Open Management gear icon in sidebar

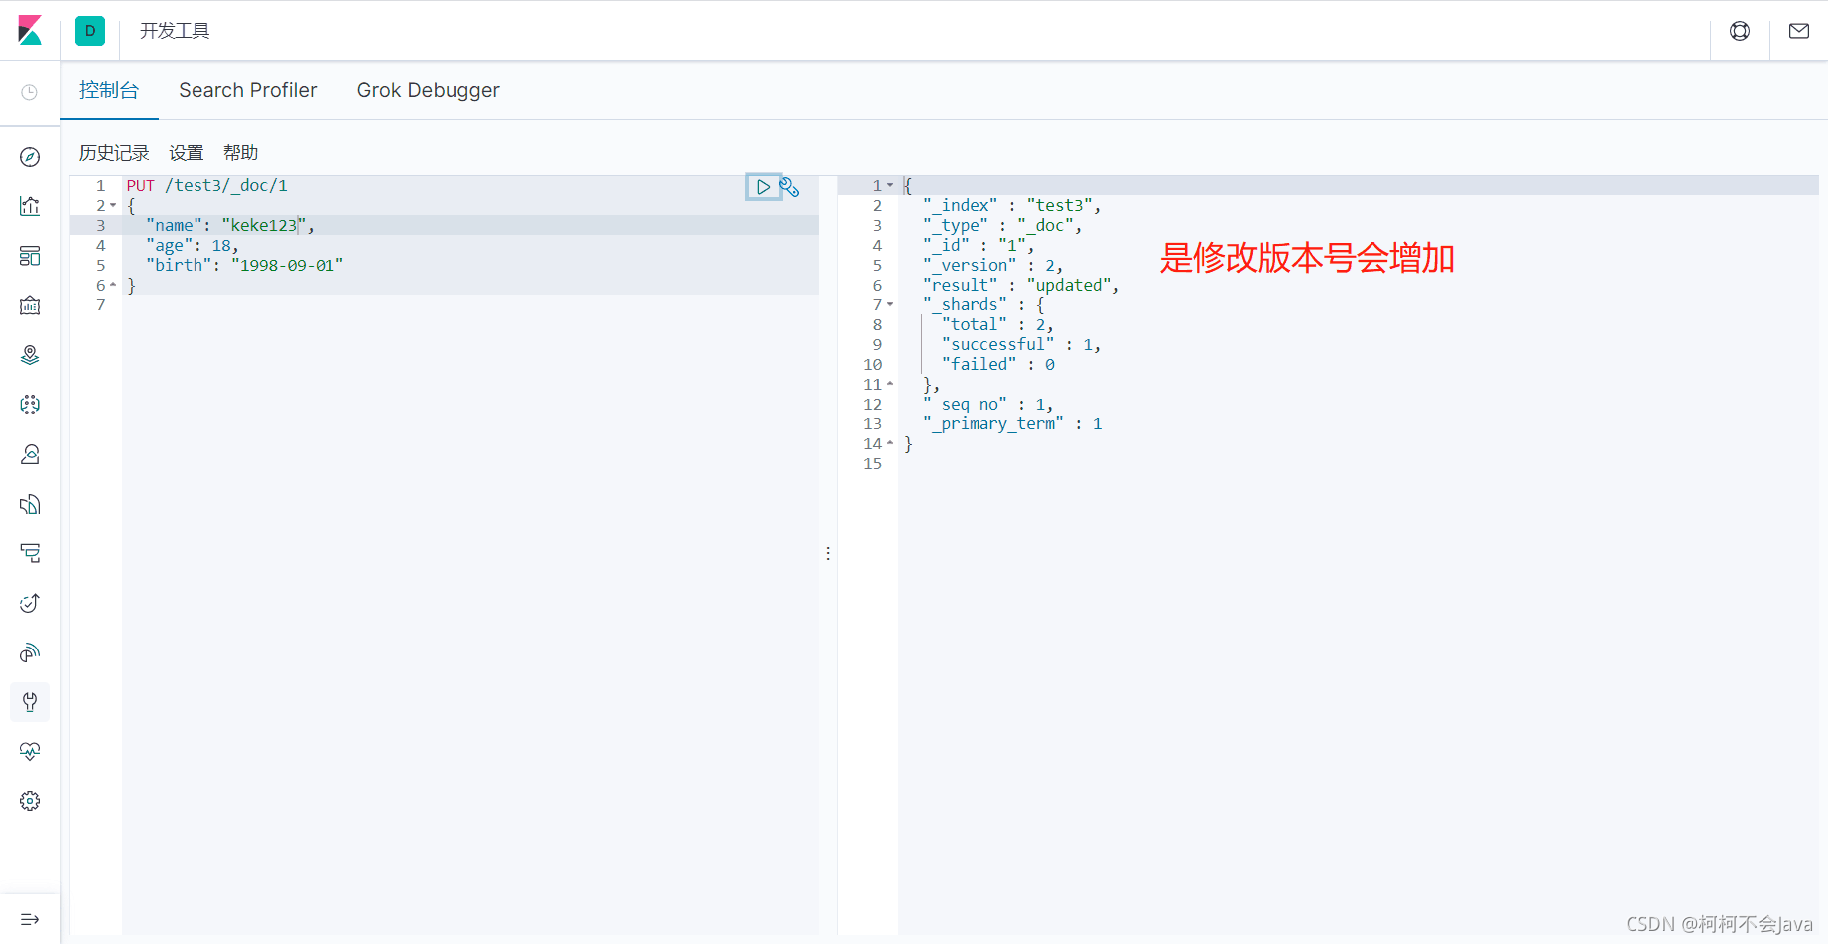click(x=30, y=801)
